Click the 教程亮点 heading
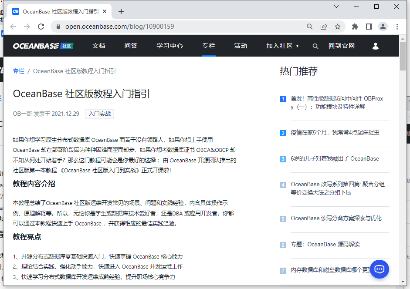 coord(27,237)
